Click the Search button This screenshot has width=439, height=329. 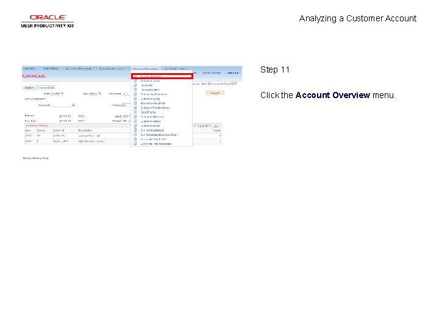pos(215,93)
